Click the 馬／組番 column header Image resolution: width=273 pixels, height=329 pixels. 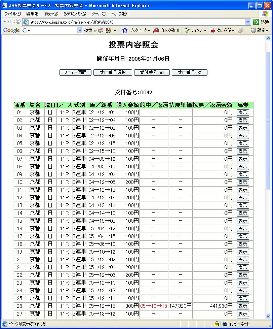point(101,105)
